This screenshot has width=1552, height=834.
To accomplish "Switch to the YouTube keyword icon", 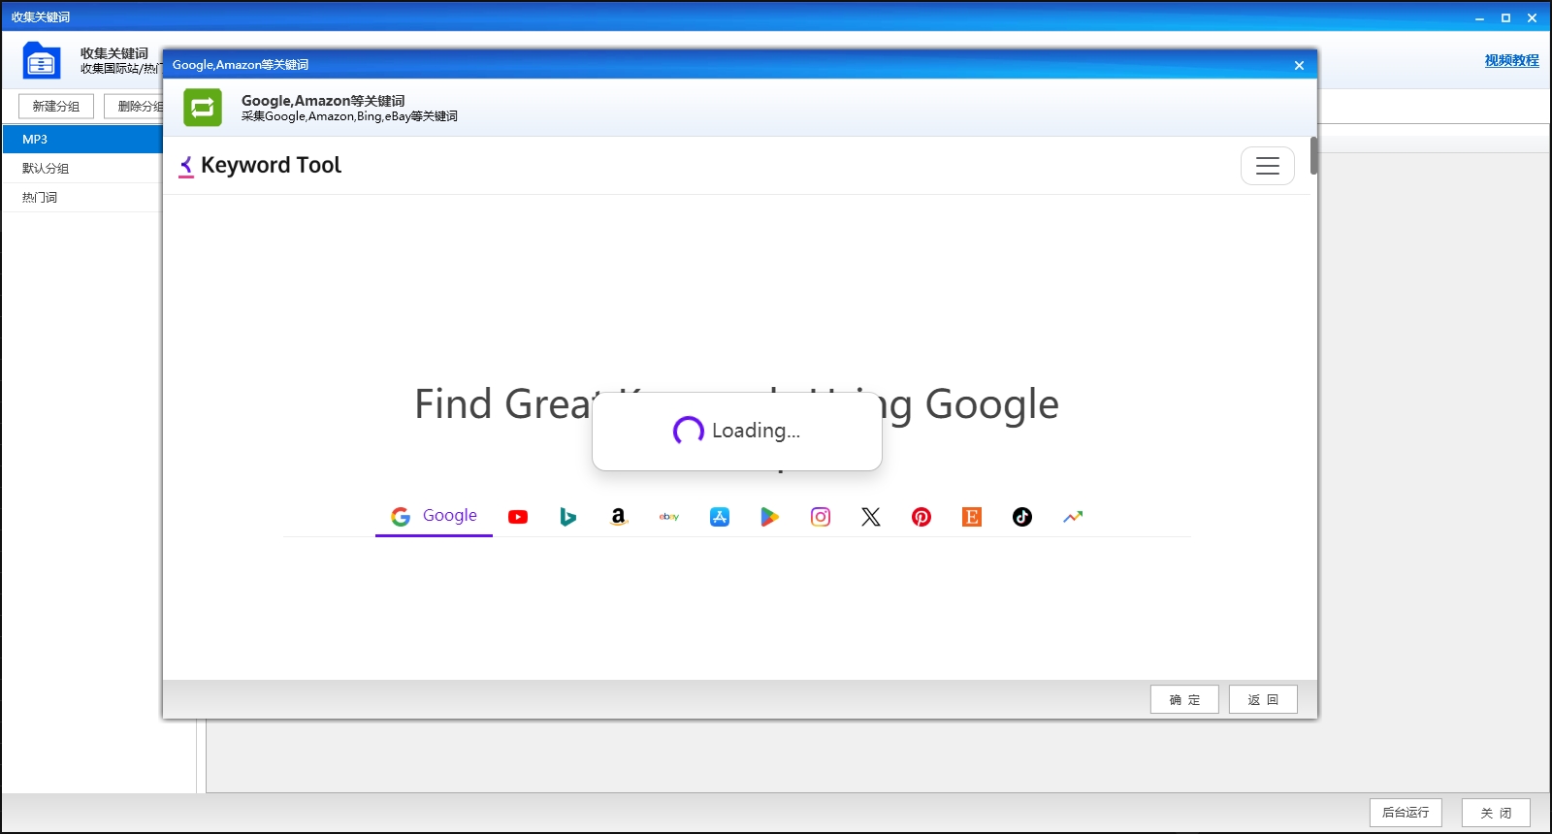I will (518, 517).
